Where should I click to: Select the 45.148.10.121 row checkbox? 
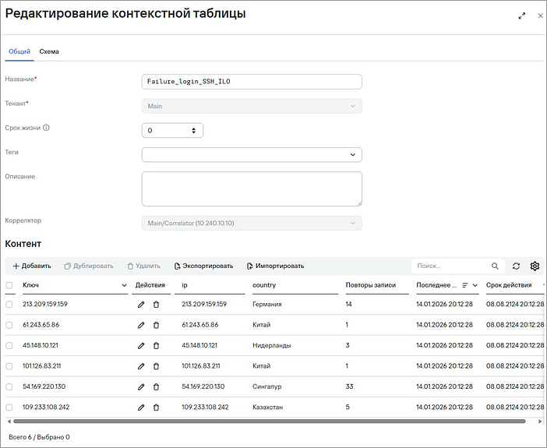pyautogui.click(x=9, y=346)
